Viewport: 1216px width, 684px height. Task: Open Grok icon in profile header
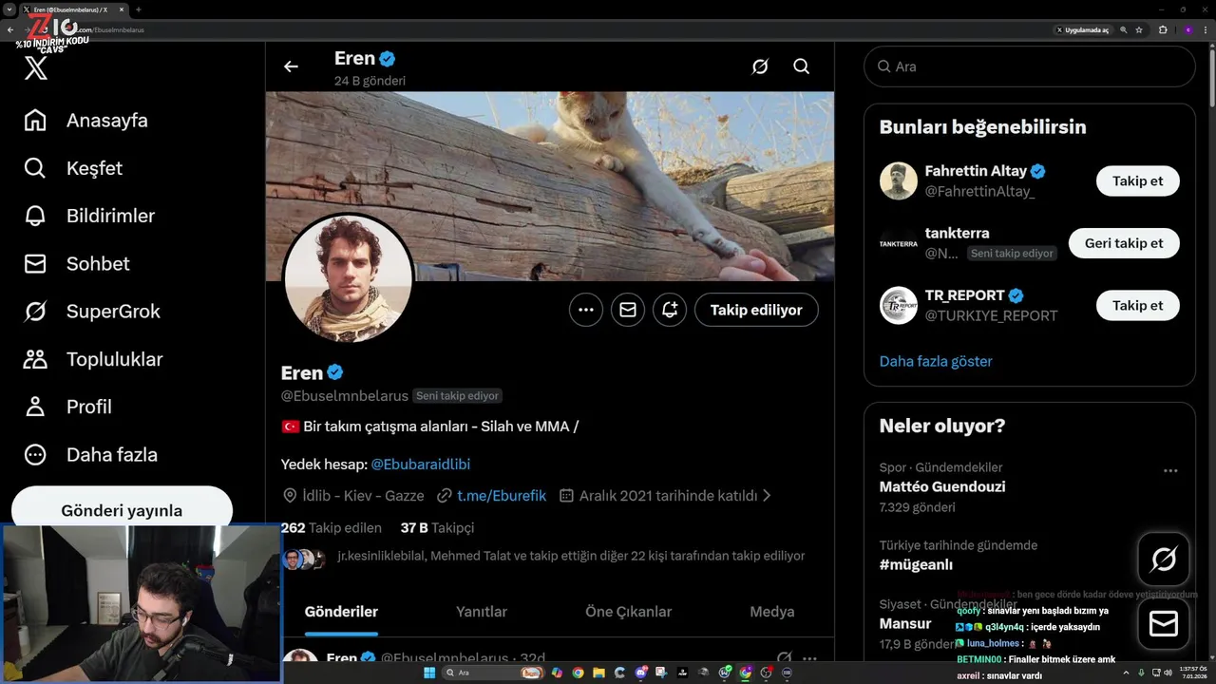click(760, 66)
